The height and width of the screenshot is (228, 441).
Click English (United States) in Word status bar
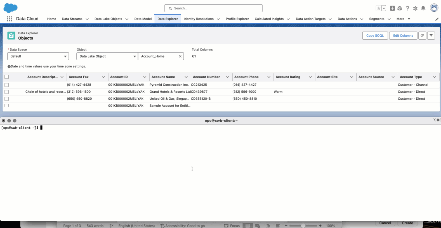[136, 226]
